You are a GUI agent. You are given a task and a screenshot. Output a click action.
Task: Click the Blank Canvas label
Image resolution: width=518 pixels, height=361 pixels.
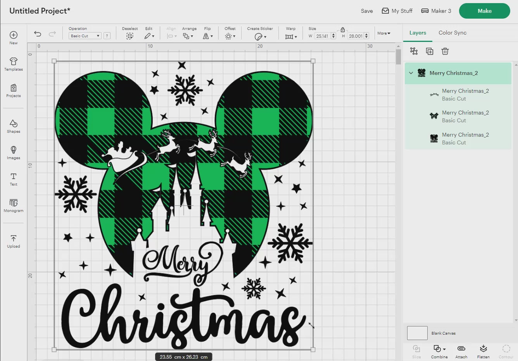[x=444, y=333]
